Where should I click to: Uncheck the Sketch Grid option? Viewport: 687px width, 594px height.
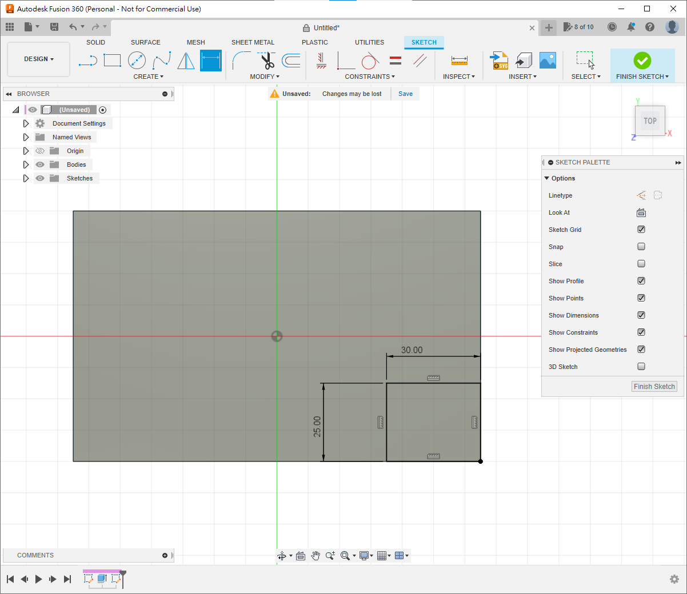point(641,230)
